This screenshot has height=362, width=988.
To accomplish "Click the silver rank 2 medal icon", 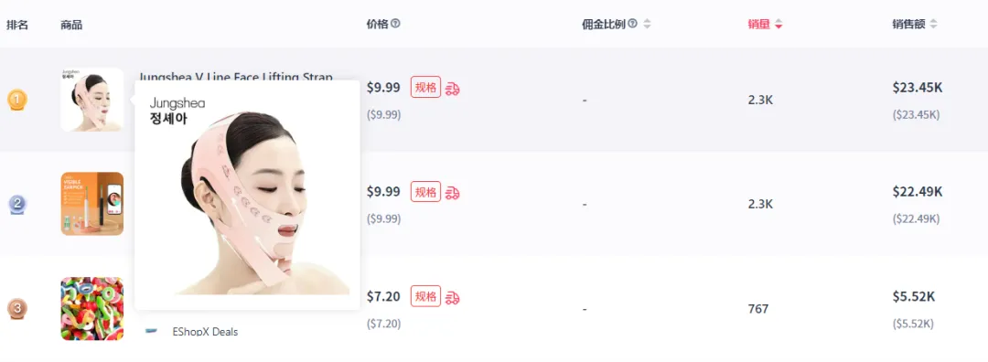I will click(17, 204).
